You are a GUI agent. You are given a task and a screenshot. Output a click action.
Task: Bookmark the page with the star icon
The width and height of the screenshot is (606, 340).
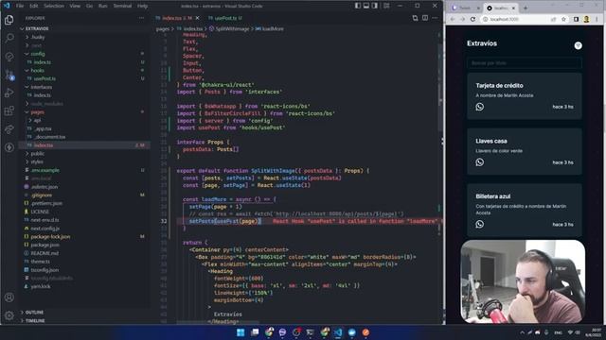pyautogui.click(x=564, y=19)
